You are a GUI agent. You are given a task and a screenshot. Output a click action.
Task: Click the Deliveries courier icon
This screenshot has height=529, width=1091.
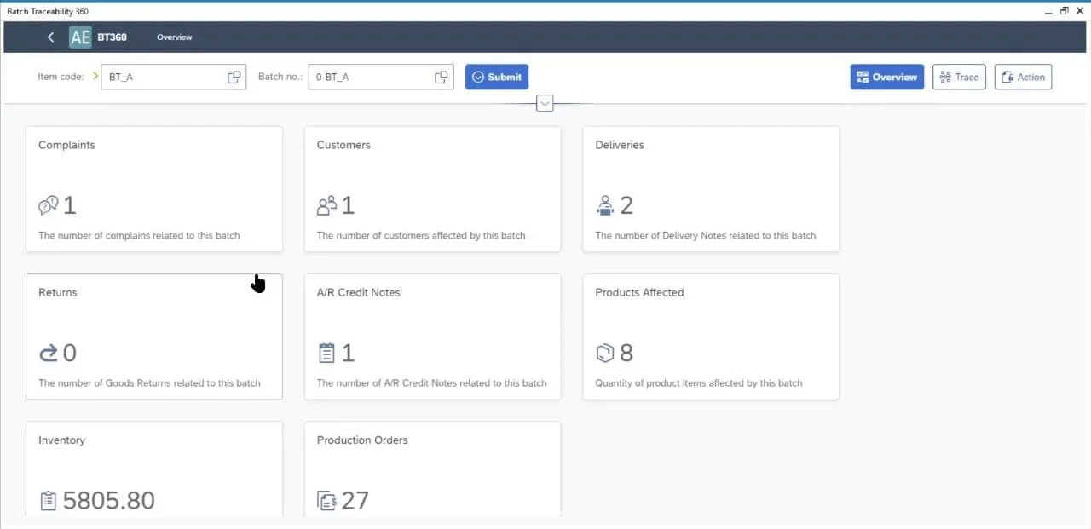pos(605,205)
